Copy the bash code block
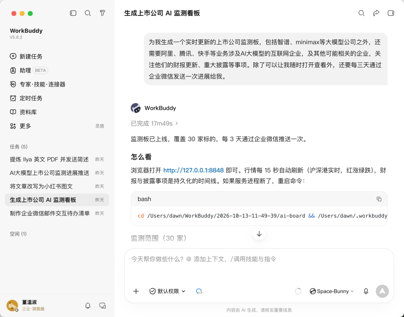The image size is (404, 317). [x=379, y=199]
